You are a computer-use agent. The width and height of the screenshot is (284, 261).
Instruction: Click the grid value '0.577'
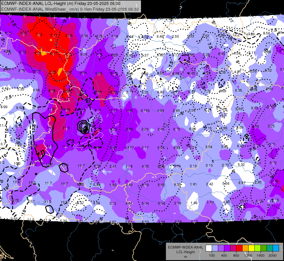click(129, 148)
